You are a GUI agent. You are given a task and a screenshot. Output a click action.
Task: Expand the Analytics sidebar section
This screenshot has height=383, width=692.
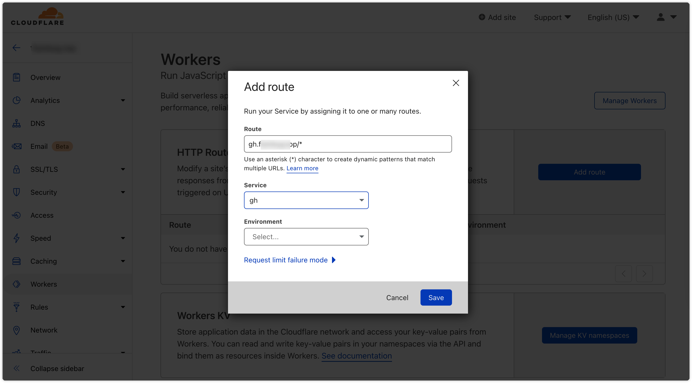123,100
